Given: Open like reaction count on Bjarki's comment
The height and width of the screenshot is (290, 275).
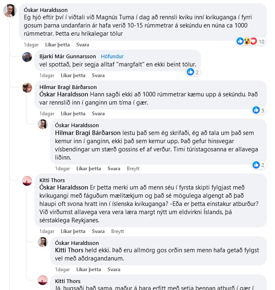Looking at the screenshot, I should 193,72.
